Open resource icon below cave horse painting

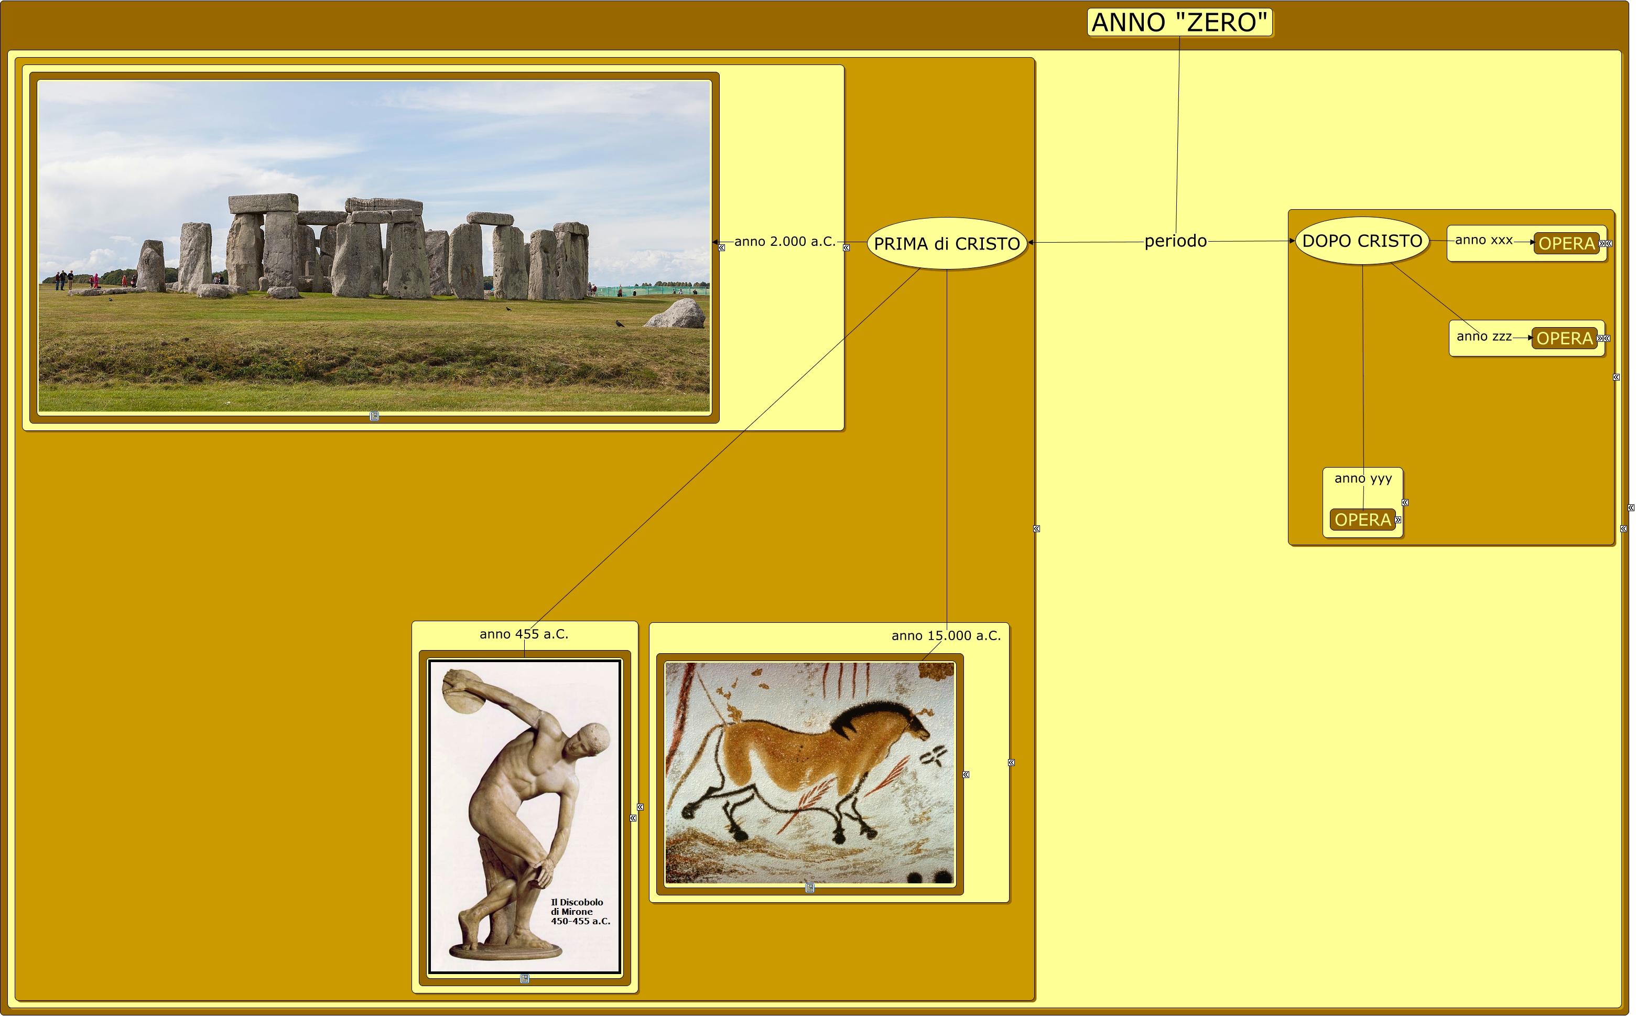809,888
